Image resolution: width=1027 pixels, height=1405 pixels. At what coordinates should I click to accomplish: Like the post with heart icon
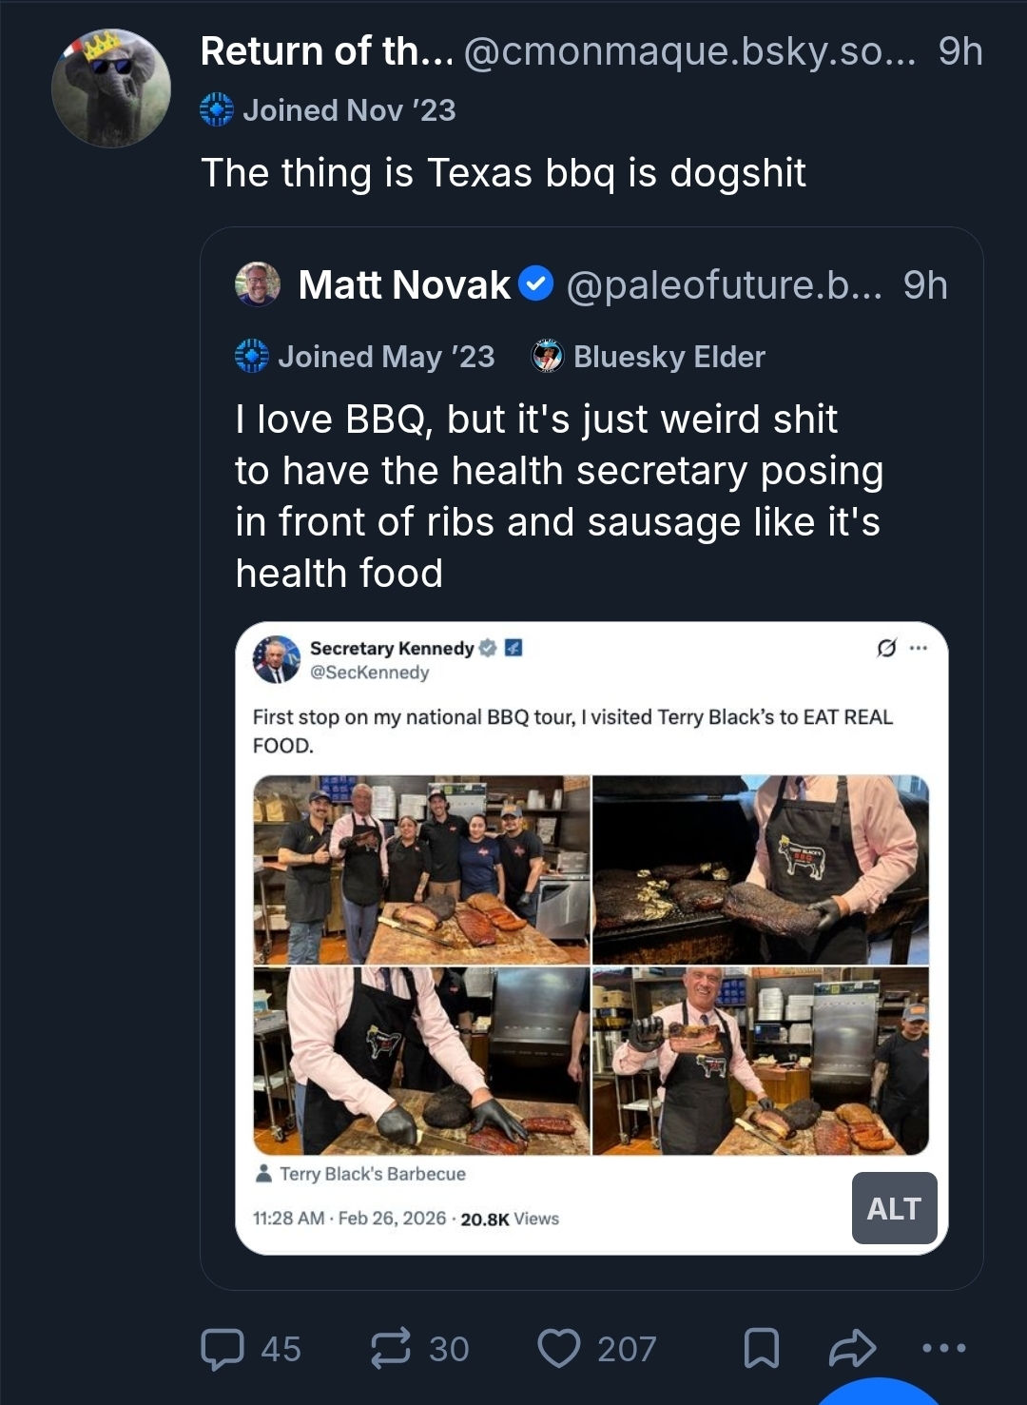(x=558, y=1348)
